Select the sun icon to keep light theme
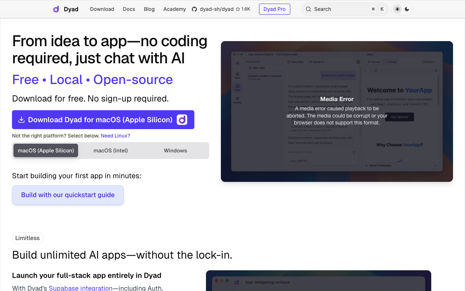The height and width of the screenshot is (291, 465). point(397,9)
